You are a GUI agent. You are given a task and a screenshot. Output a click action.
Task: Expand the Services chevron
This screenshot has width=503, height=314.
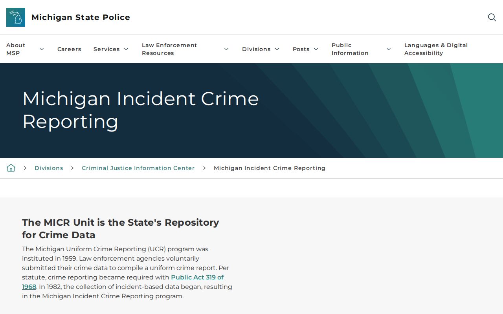coord(126,49)
